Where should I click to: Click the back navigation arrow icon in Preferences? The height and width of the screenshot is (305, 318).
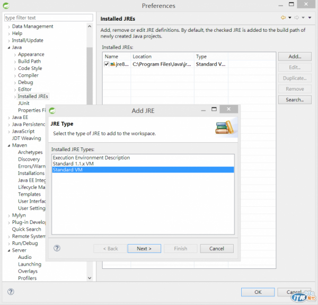coord(284,18)
